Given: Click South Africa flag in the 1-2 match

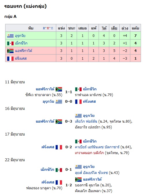Looking at the screenshot, I should coord(78,179).
